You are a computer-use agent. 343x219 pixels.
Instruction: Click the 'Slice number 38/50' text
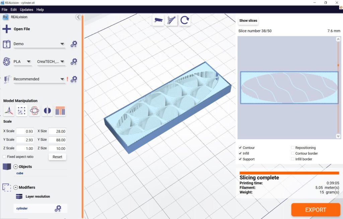point(255,31)
